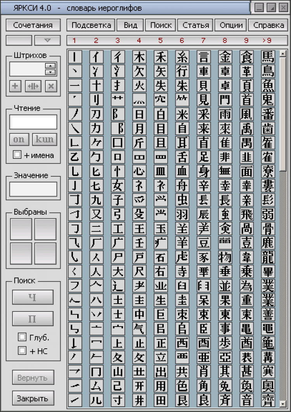Enable the 'Глуб.' checkbox
291x412 pixels.
coord(22,337)
